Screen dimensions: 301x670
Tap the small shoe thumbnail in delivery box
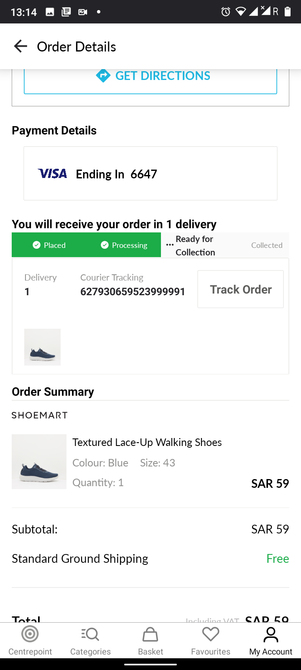click(42, 347)
